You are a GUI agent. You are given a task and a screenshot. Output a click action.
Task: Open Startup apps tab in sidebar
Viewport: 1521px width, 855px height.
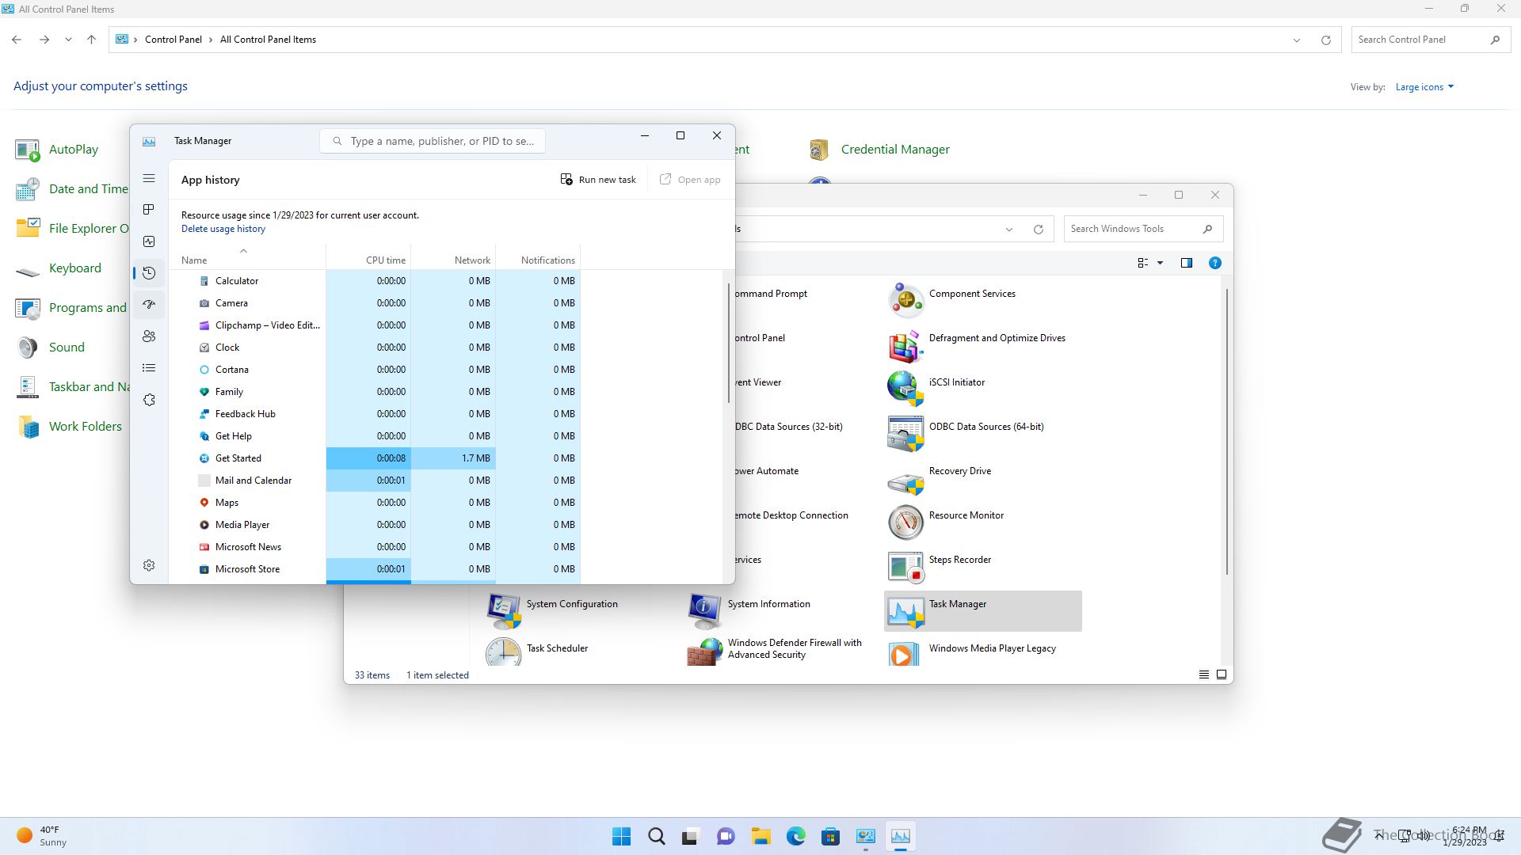tap(149, 305)
